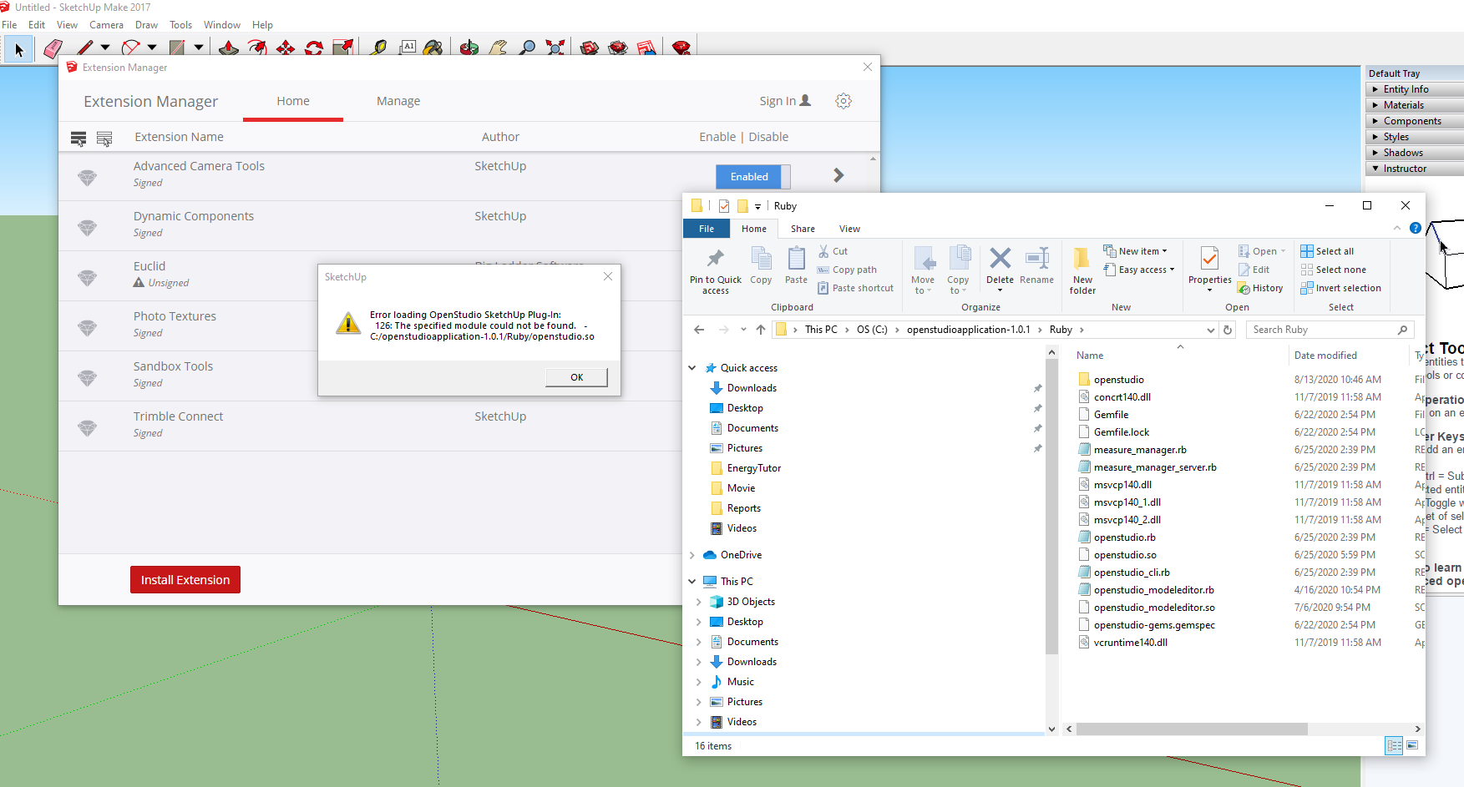Open the Line tool dropdown arrow
Image resolution: width=1464 pixels, height=787 pixels.
click(105, 48)
